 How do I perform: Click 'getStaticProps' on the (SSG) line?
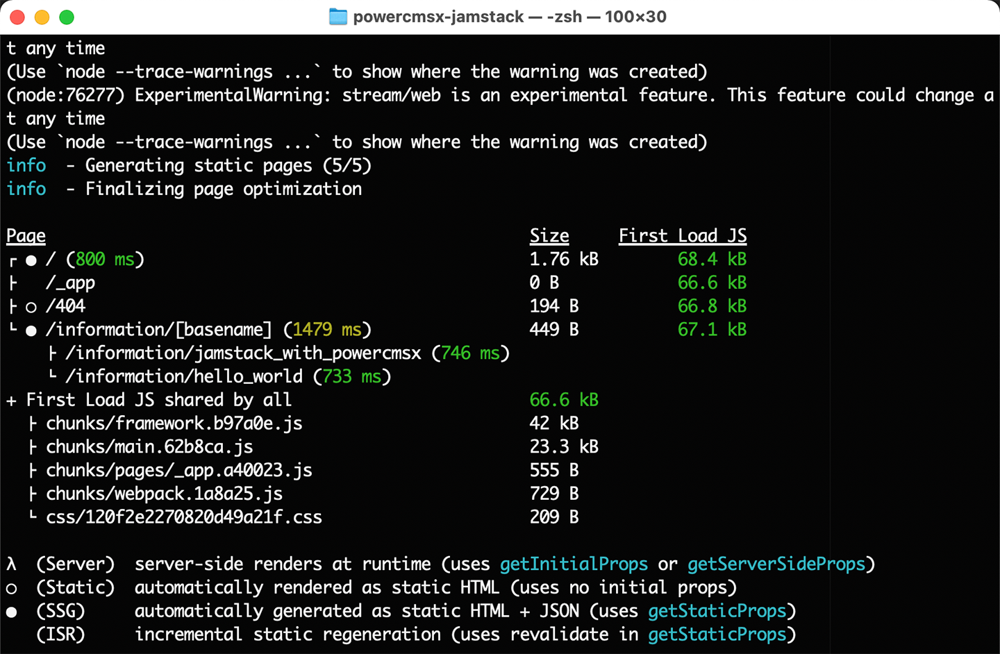[x=717, y=612]
